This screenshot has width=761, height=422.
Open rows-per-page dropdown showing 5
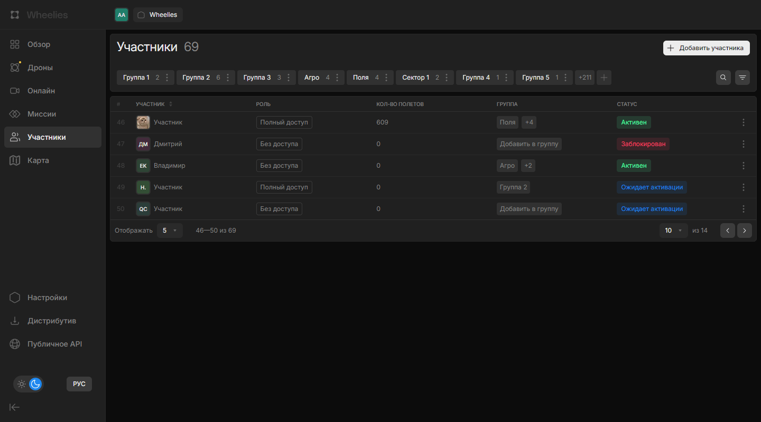click(x=170, y=231)
